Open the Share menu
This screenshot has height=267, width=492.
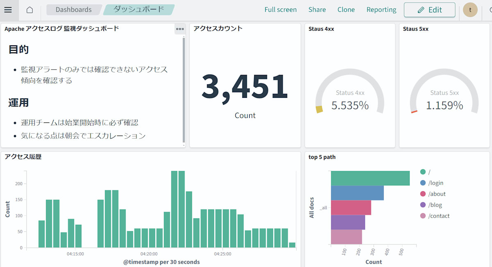pyautogui.click(x=317, y=10)
